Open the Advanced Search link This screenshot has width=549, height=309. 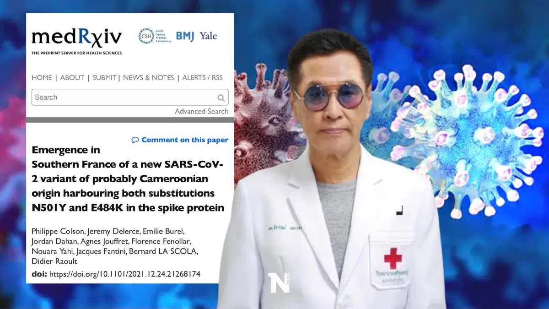202,111
